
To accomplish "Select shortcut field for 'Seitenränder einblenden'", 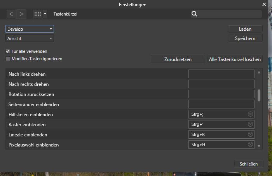I will pyautogui.click(x=221, y=104).
